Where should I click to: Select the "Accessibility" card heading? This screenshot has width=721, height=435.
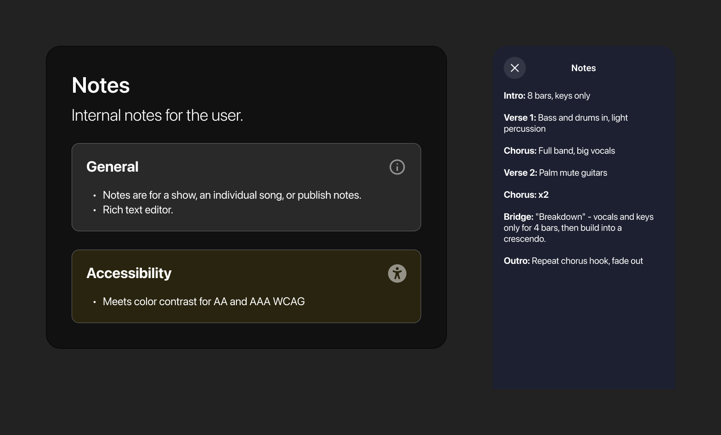[x=129, y=273]
